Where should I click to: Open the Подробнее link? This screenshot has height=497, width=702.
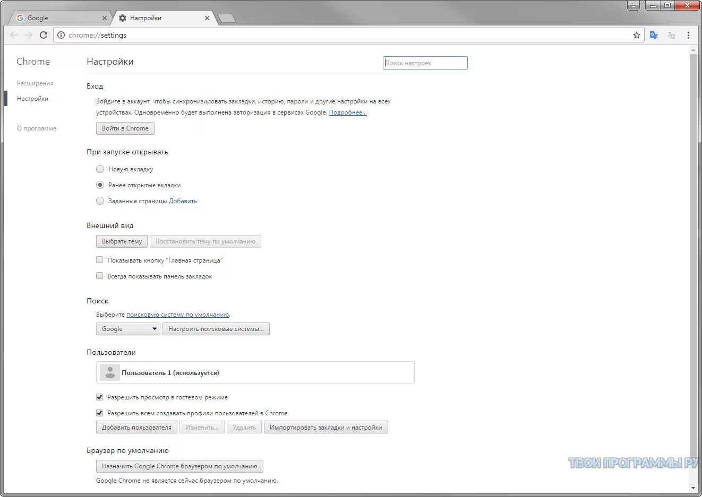pyautogui.click(x=348, y=112)
